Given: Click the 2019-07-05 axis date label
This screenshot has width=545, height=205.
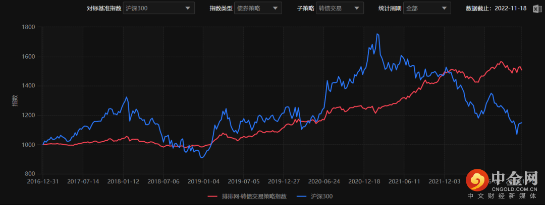Looking at the screenshot, I should [244, 181].
